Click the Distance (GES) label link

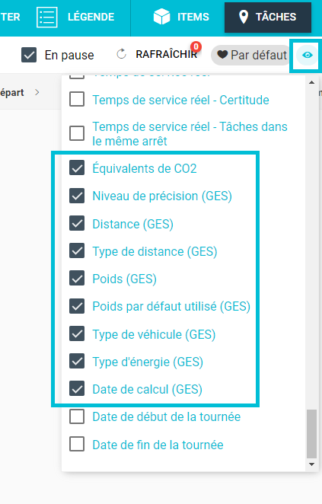tap(132, 224)
